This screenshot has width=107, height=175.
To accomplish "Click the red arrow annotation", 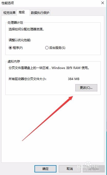I will point(48,118).
